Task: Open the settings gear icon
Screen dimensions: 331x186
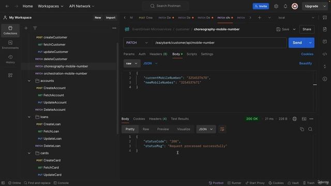Action: point(276,6)
